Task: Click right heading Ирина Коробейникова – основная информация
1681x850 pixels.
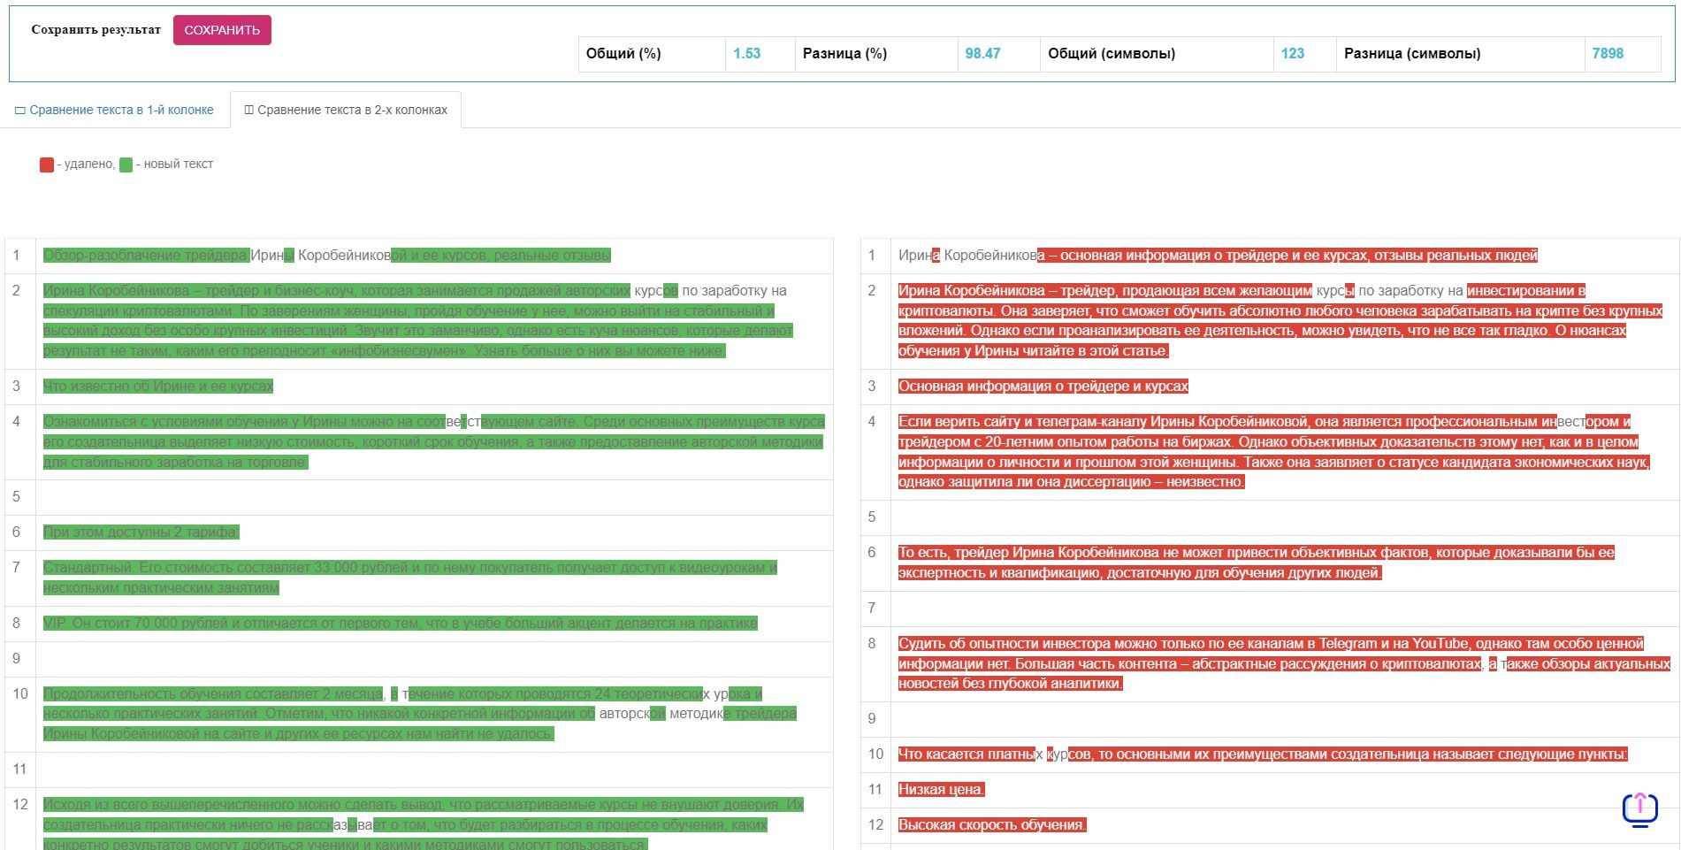Action: [x=1218, y=256]
